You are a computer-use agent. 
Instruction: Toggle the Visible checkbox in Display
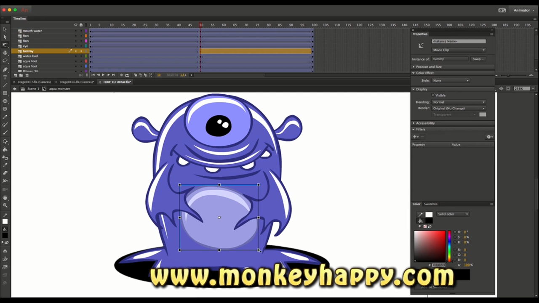(x=433, y=95)
